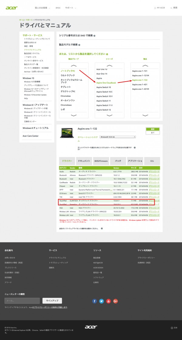
Task: Switch to the ドライバー tab
Action: pyautogui.click(x=67, y=161)
